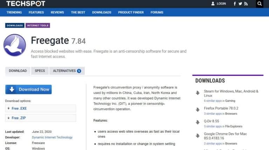
Task: Open search with magnifier icon
Action: pyautogui.click(x=260, y=4)
